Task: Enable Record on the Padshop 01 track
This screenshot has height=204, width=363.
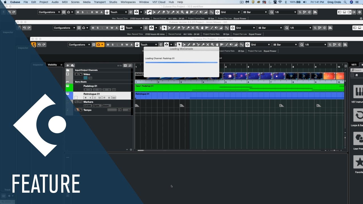Action: [x=85, y=90]
